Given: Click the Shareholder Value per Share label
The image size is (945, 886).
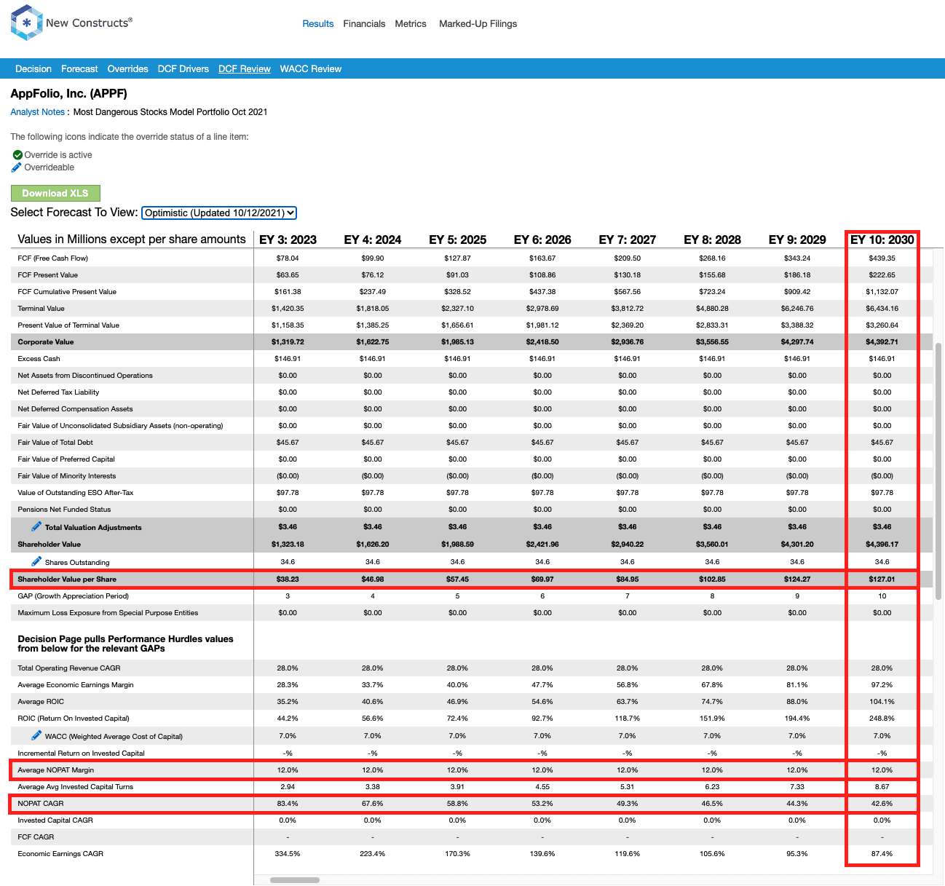Looking at the screenshot, I should (67, 580).
